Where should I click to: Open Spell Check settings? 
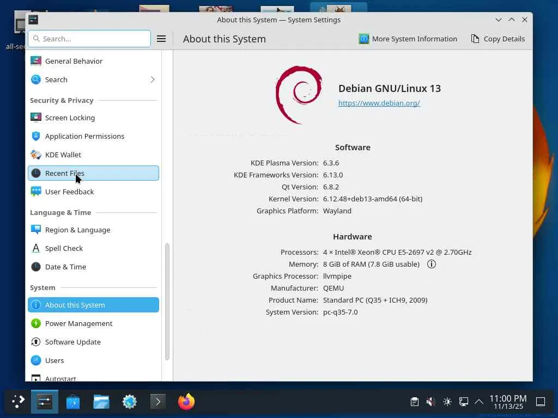tap(93, 248)
